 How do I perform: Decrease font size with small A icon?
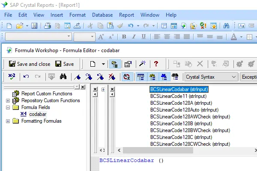click(111, 37)
